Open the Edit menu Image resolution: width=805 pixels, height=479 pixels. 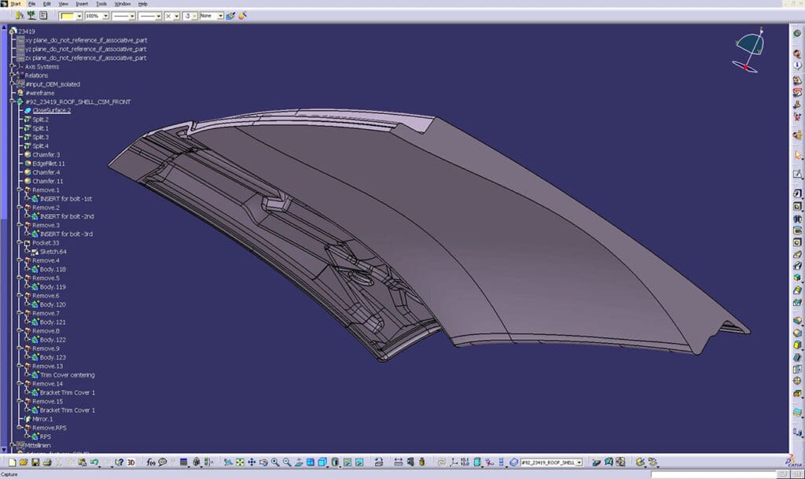coord(46,4)
